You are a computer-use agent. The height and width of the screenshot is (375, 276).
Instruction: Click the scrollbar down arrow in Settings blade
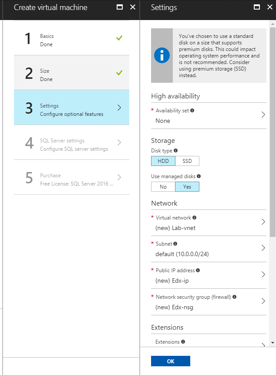[273, 343]
